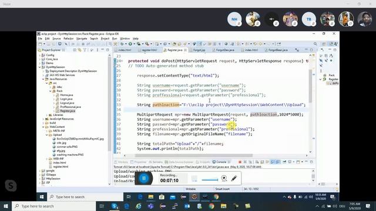Click Chrome on the shared screen's taskbar
Image resolution: width=376 pixels, height=211 pixels.
pos(216,197)
